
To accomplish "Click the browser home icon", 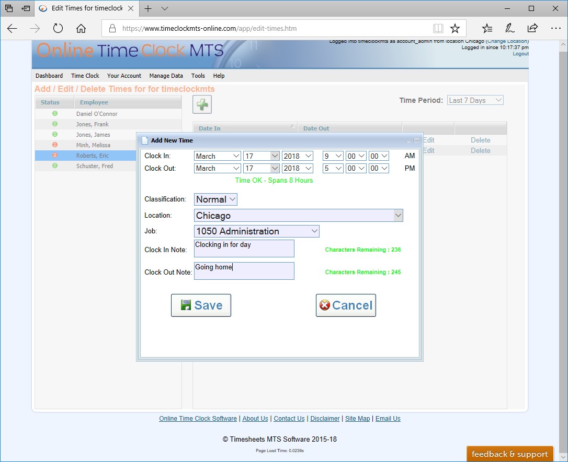I will pos(81,29).
